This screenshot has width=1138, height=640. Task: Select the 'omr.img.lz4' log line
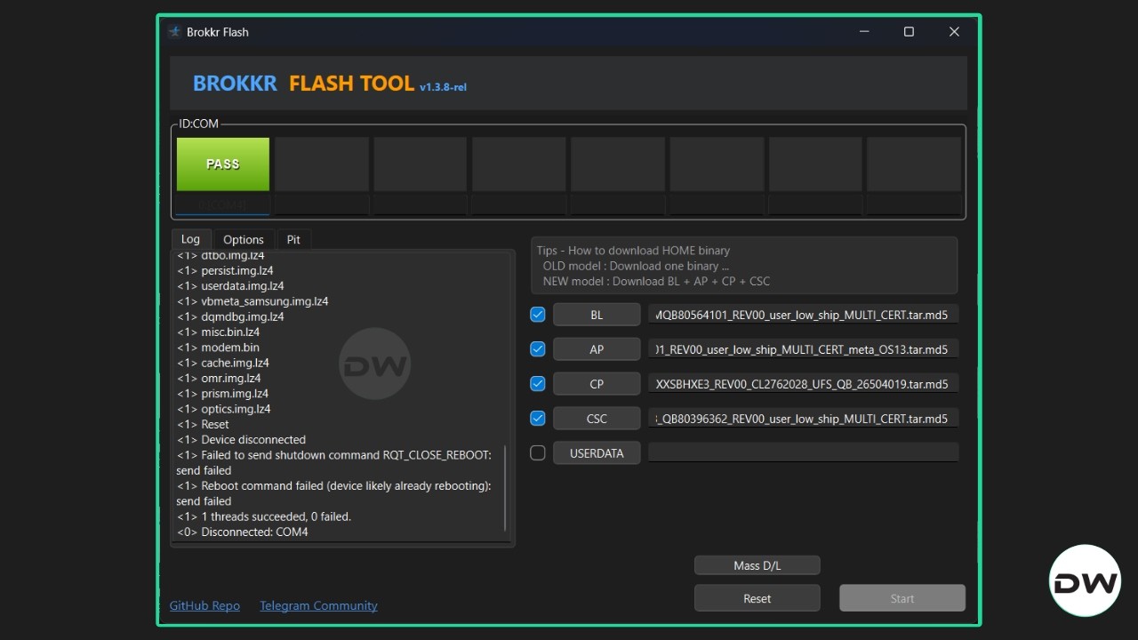(x=219, y=378)
